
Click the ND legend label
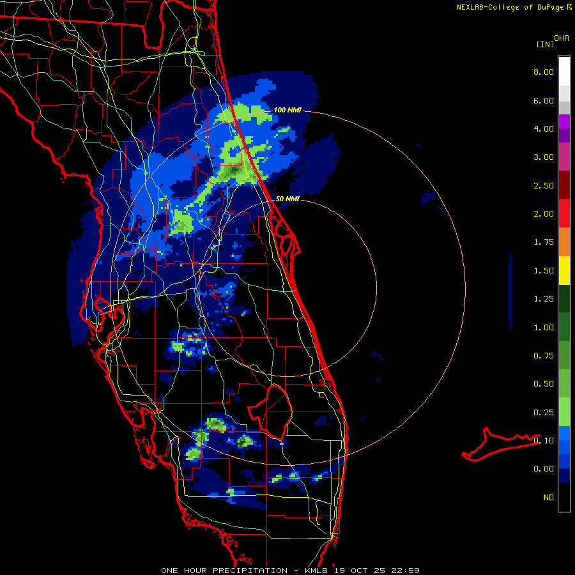pyautogui.click(x=548, y=498)
